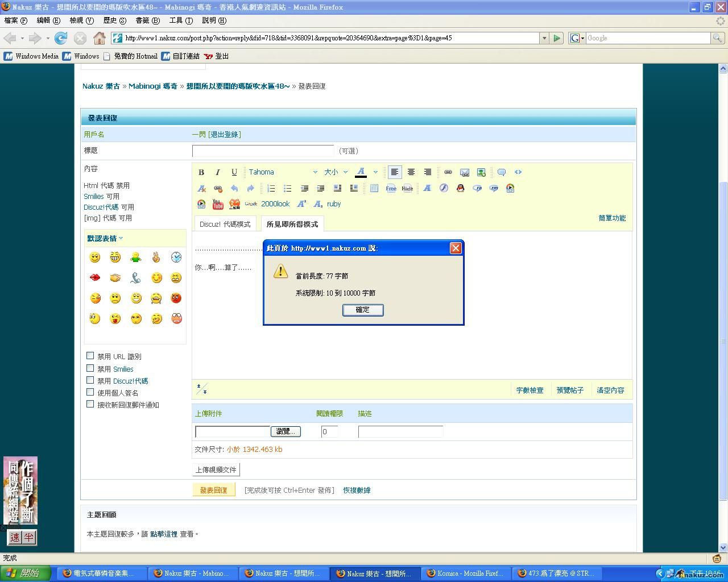This screenshot has height=582, width=728.
Task: Click the 標題 title input field
Action: tap(263, 151)
